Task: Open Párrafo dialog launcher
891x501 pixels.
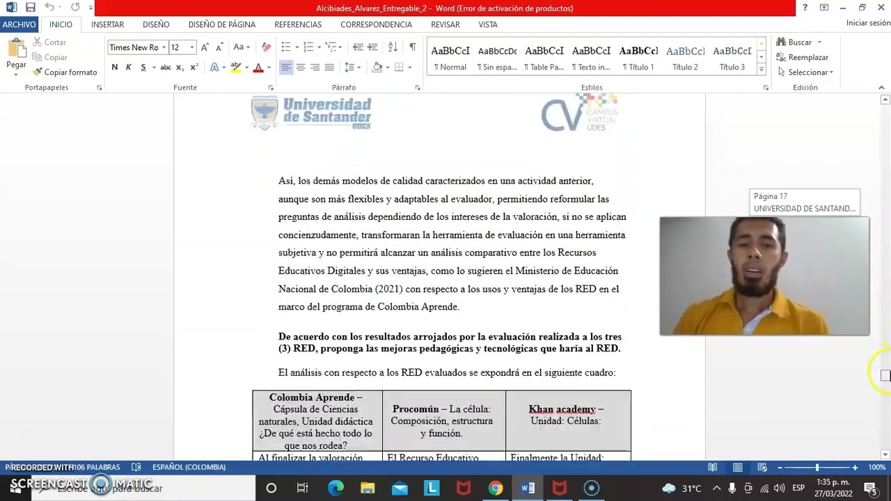Action: [418, 88]
